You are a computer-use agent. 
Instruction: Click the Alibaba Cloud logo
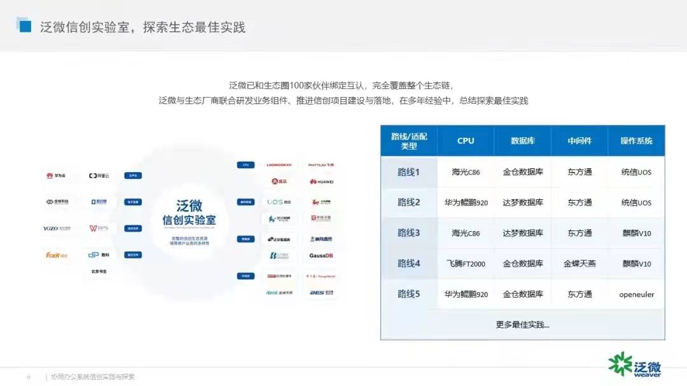click(99, 175)
